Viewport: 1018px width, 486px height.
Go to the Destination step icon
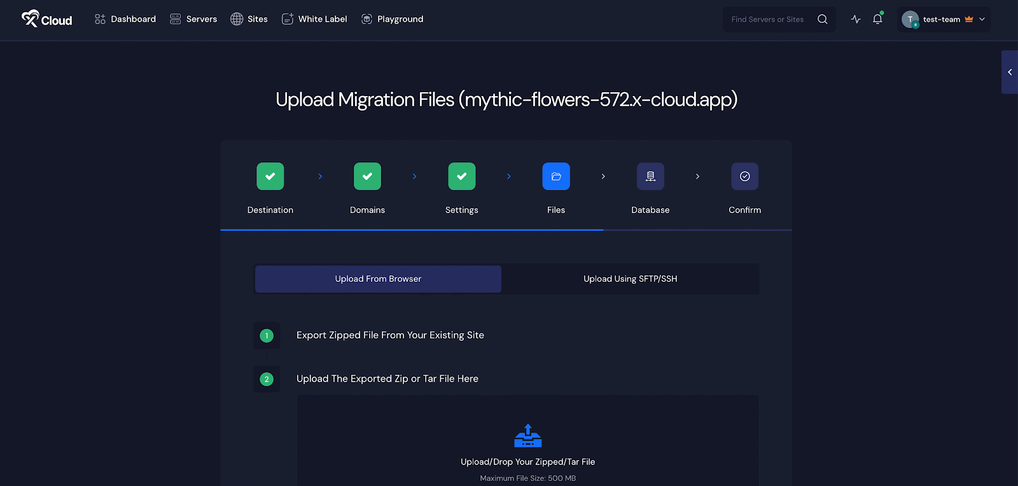click(x=270, y=176)
